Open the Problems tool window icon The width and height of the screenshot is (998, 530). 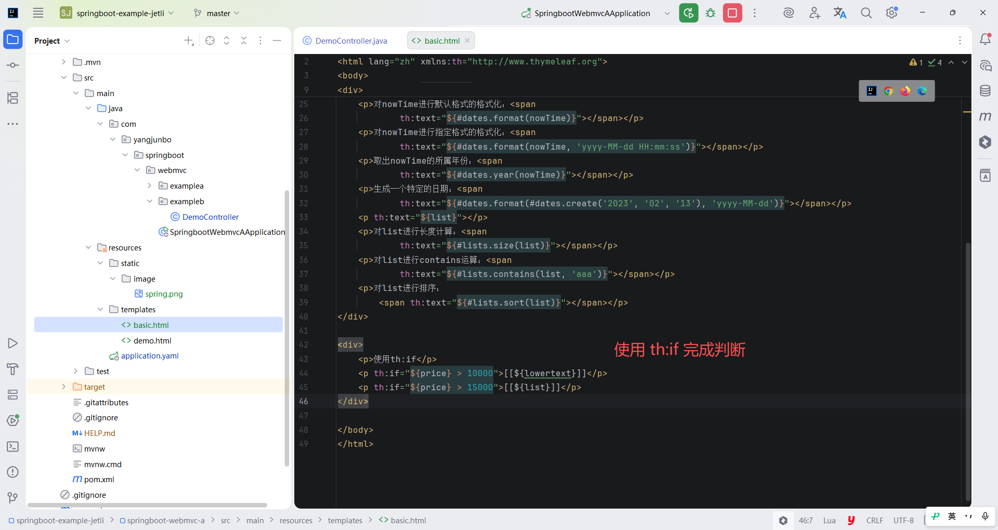coord(13,472)
